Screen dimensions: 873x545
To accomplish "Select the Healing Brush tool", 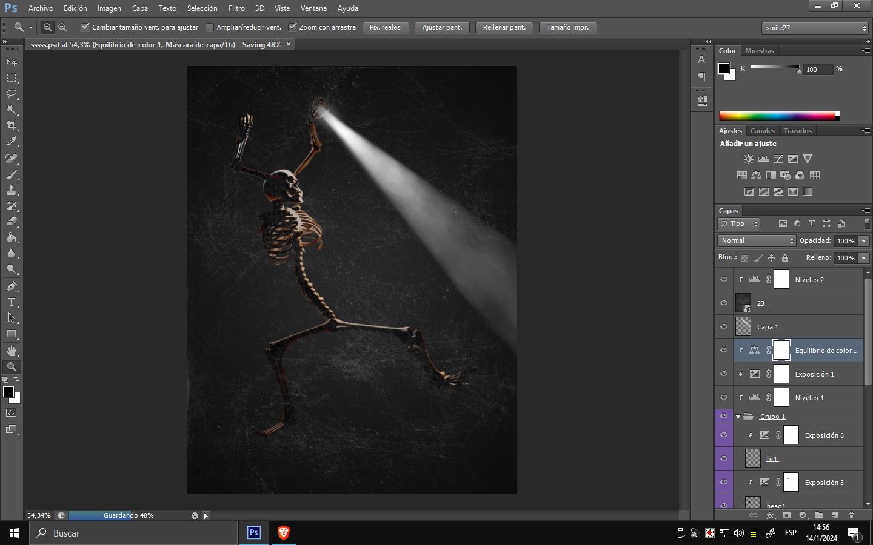I will [x=12, y=159].
